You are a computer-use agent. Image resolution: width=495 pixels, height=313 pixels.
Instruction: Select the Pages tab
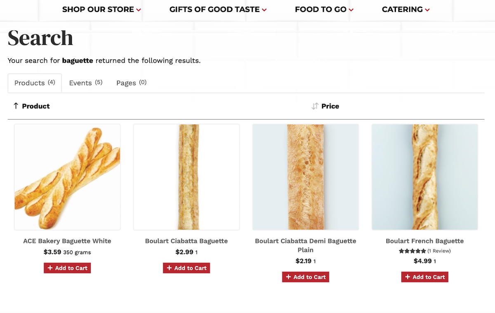131,83
